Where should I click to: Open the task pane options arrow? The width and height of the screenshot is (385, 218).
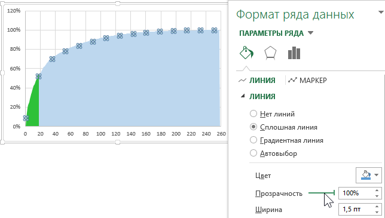coord(381,13)
